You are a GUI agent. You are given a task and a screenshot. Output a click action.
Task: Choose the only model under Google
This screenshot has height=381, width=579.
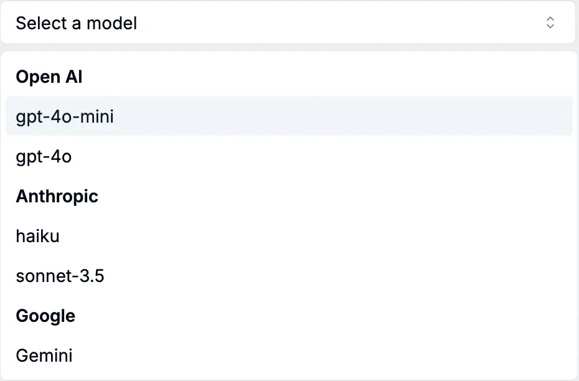[44, 355]
